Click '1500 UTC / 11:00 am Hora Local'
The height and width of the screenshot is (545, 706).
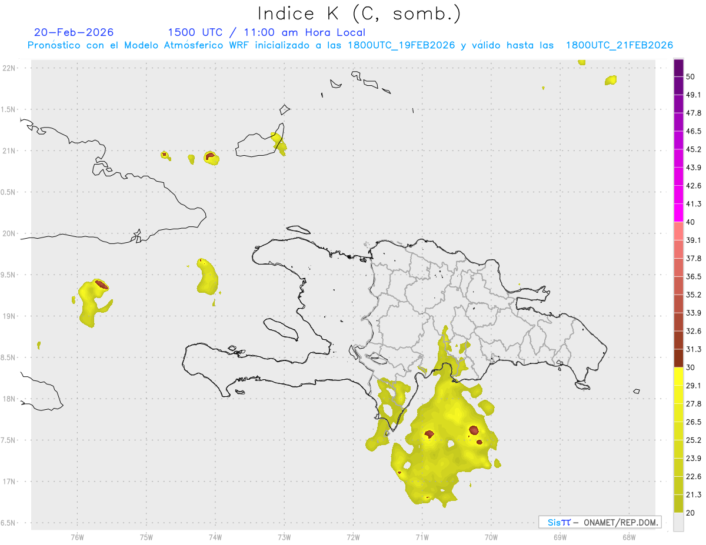click(x=267, y=32)
